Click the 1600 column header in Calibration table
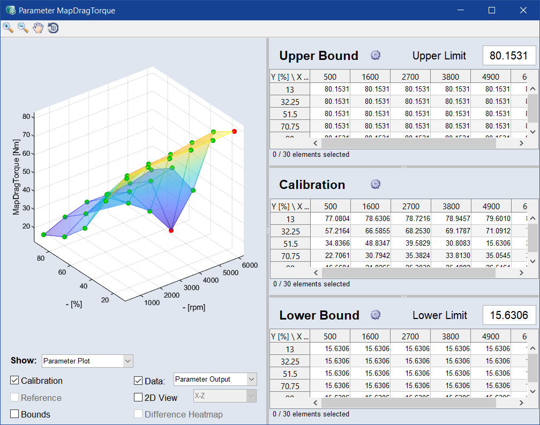The image size is (540, 425). [371, 207]
